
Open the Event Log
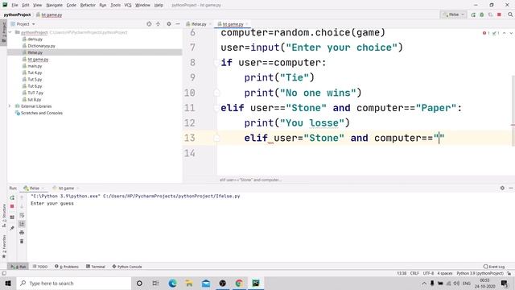tap(494, 267)
